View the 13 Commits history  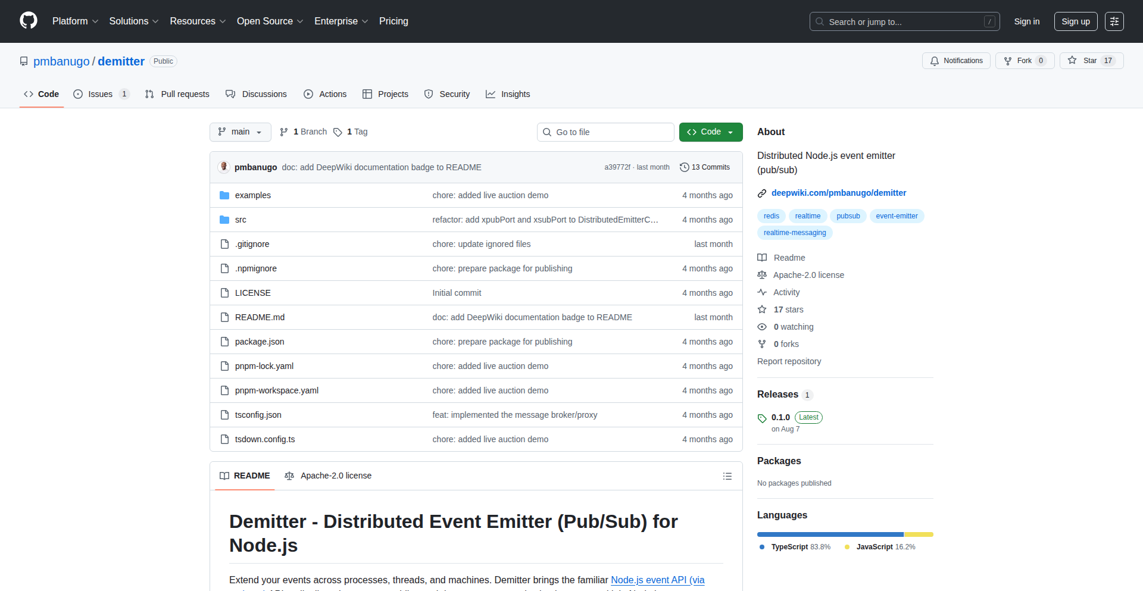tap(704, 167)
